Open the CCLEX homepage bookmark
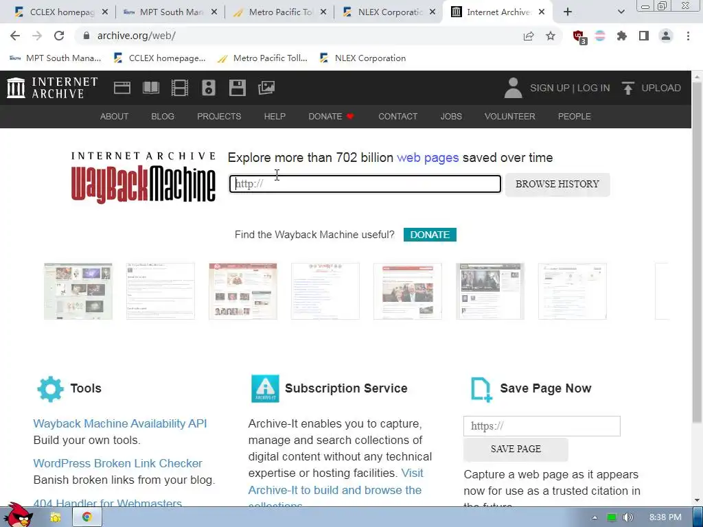 tap(159, 58)
